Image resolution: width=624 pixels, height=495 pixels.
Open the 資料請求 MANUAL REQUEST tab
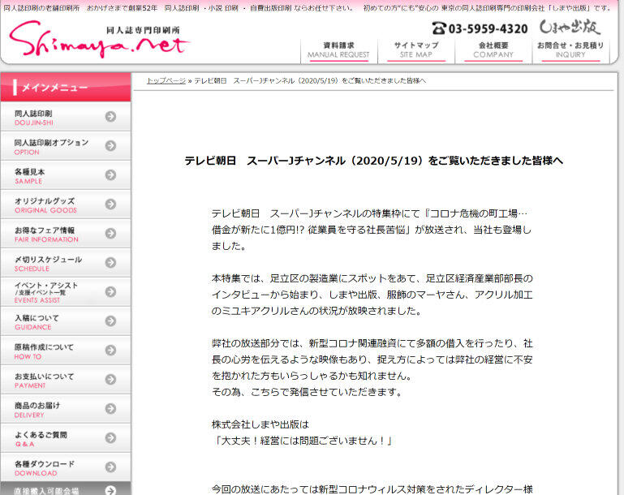click(x=338, y=50)
